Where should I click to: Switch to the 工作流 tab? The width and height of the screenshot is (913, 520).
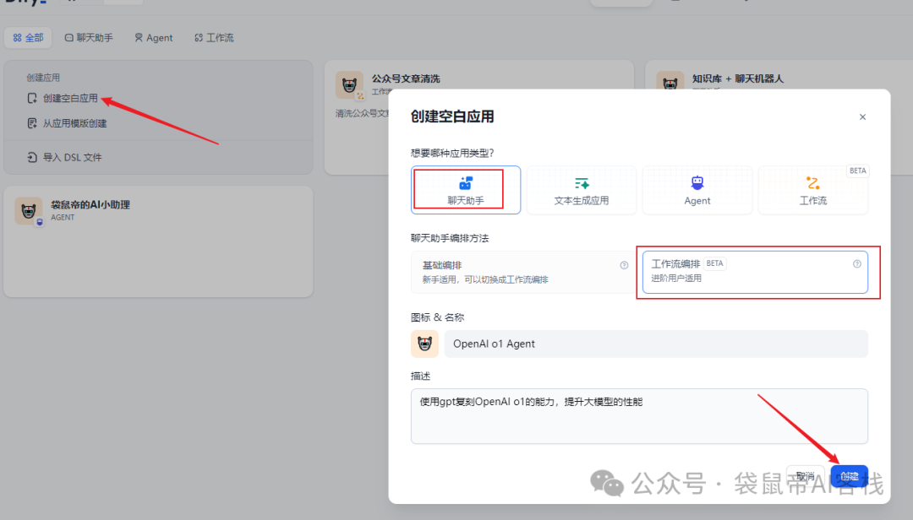[214, 38]
